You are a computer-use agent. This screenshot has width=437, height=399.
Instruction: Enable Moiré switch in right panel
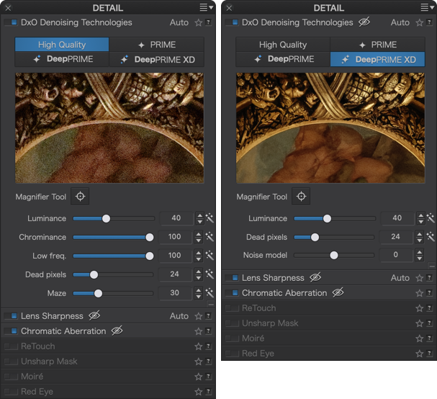tap(232, 339)
